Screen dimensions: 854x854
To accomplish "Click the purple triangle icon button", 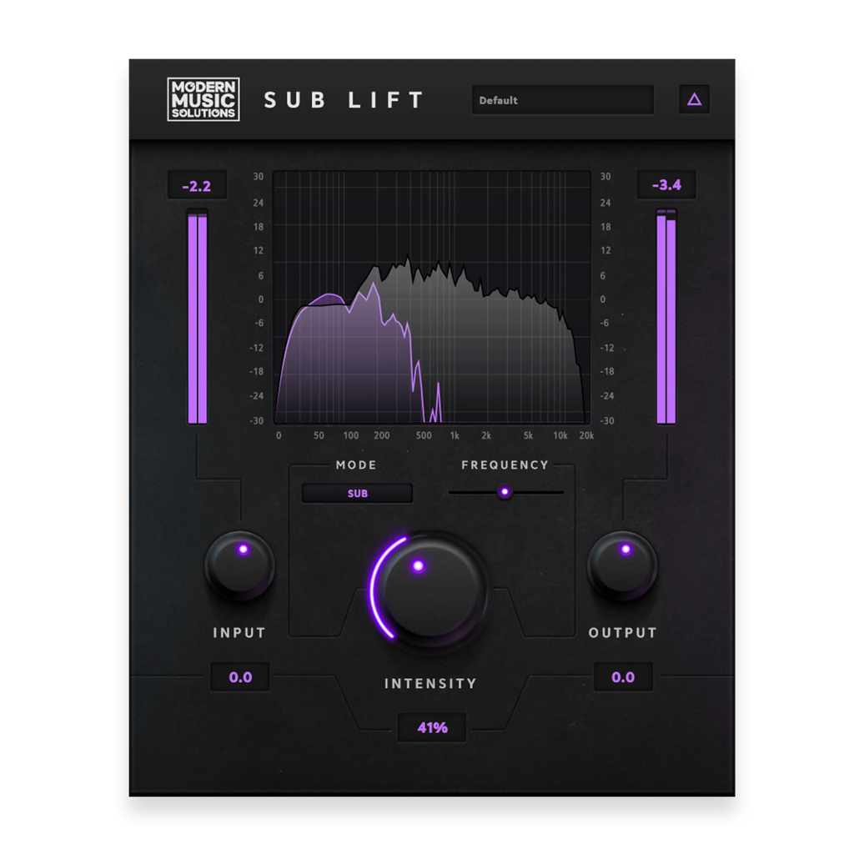I will pos(694,100).
